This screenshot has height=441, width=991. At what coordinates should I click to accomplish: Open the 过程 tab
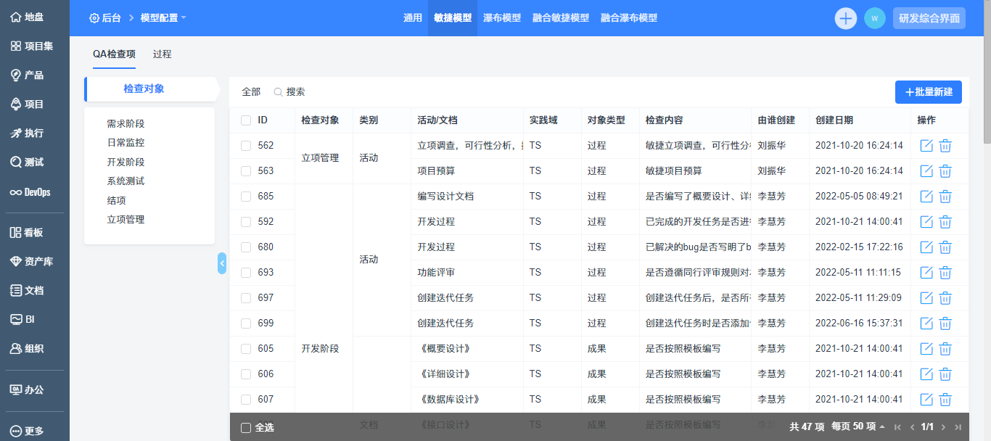click(163, 54)
